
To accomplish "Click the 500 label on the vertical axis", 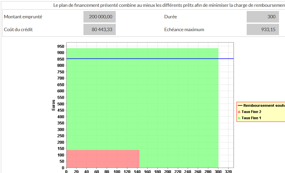I will coord(61,104).
